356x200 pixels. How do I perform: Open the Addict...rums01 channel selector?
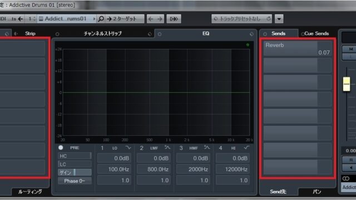(x=66, y=19)
